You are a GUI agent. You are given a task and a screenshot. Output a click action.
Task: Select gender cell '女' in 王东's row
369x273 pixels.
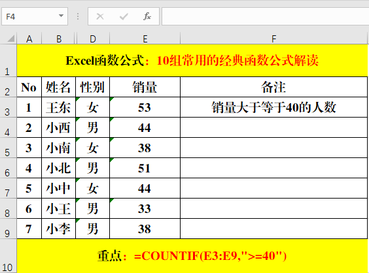pos(92,107)
